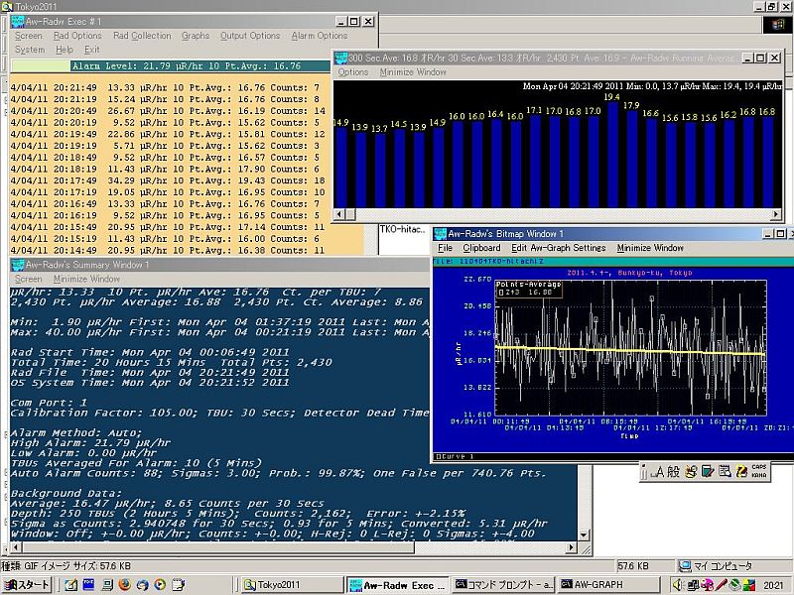
Task: Click the Bitmap Window title bar icon
Action: [440, 233]
